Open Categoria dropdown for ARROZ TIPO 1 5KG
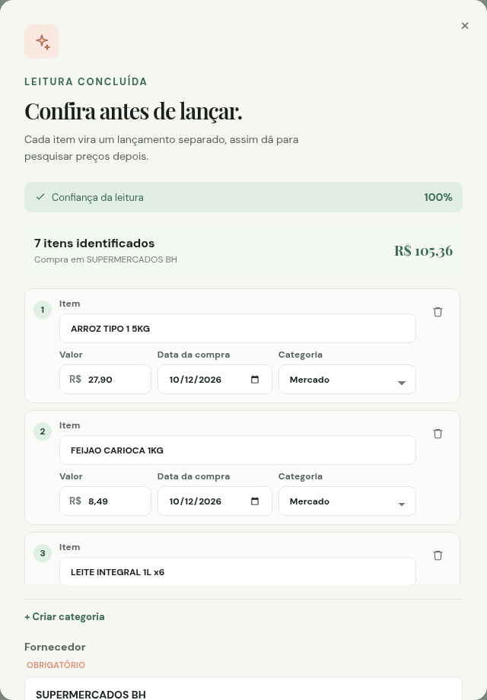The image size is (487, 700). tap(347, 380)
